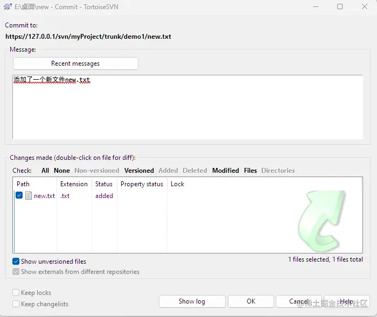Viewport: 377px width, 317px height.
Task: Maximize the Commit dialog window
Action: click(x=340, y=6)
